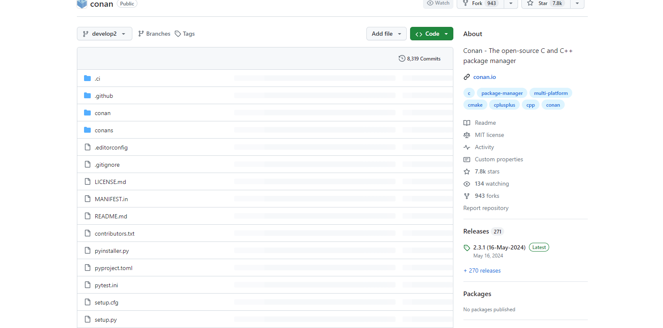Click the eye icon beside 134 watching
The image size is (663, 328).
point(467,184)
